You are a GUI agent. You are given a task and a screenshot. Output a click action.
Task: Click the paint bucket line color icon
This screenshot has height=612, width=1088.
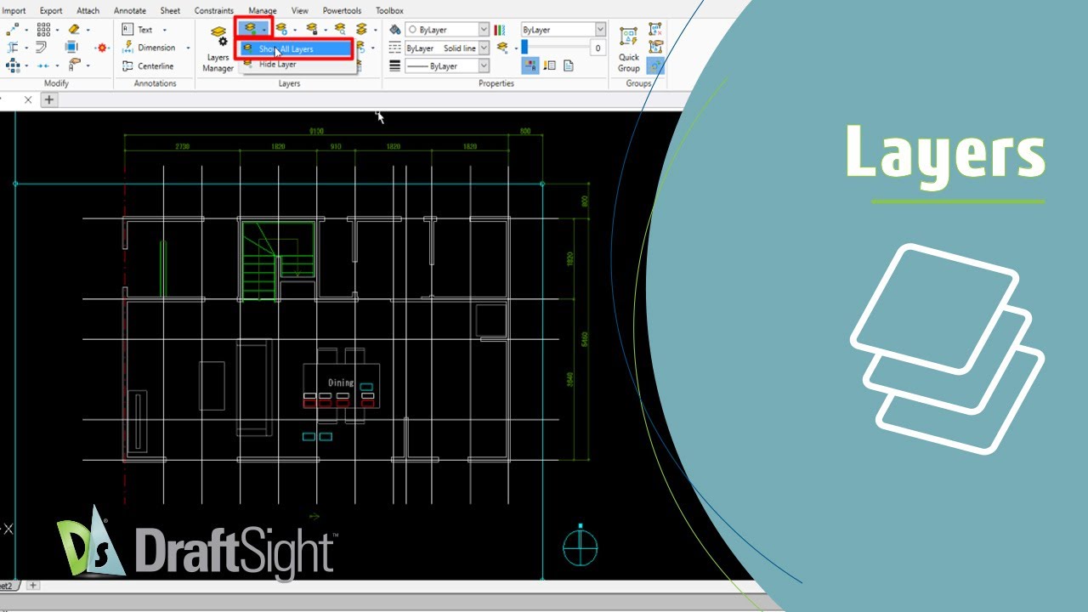[x=395, y=30]
